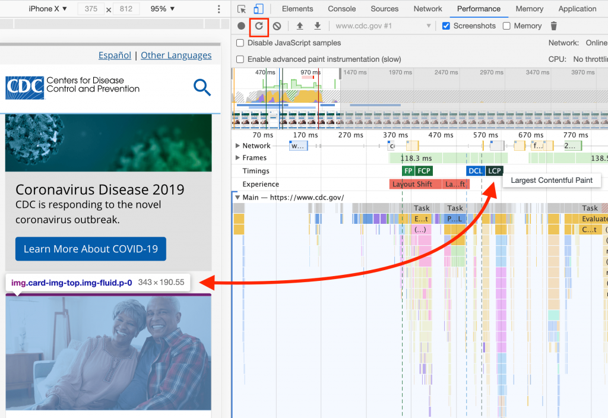Open the www.cdc.gov #1 recording dropdown
Image resolution: width=608 pixels, height=418 pixels.
[x=383, y=26]
